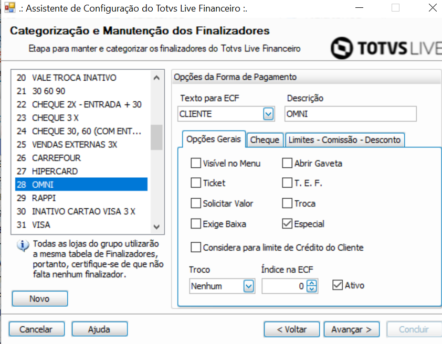Open the Limites - Comissão - Desconto tab

(x=345, y=140)
